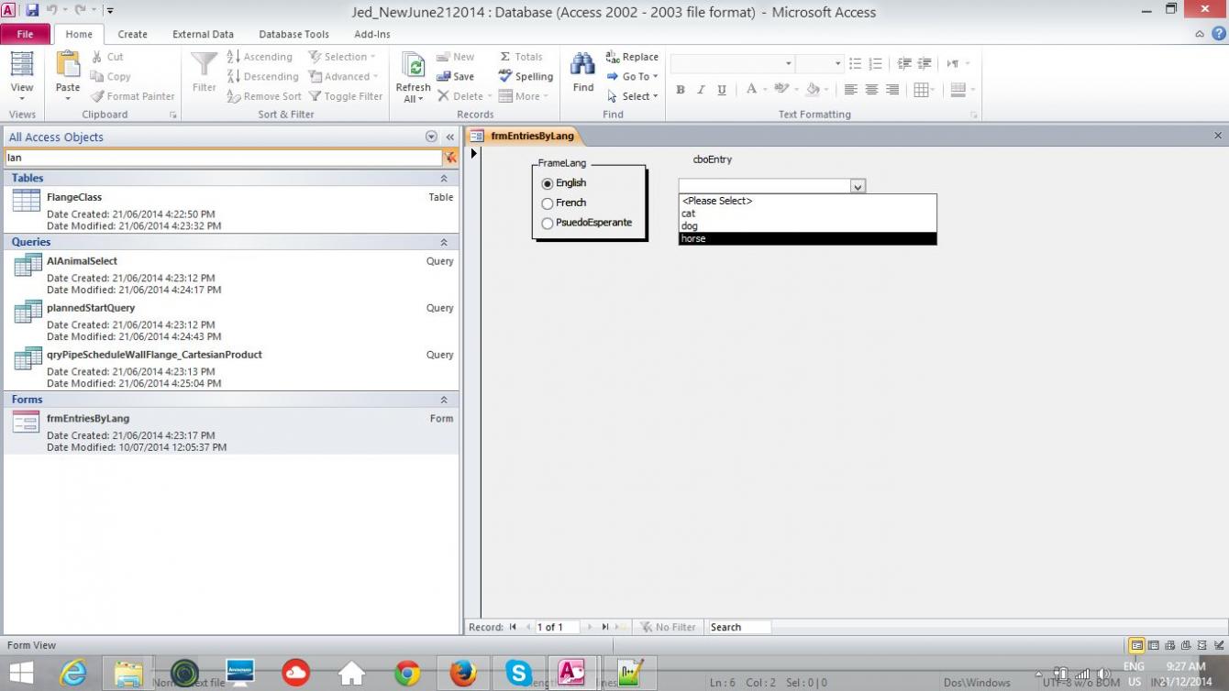Run Spelling check
1229x691 pixels.
[x=526, y=77]
